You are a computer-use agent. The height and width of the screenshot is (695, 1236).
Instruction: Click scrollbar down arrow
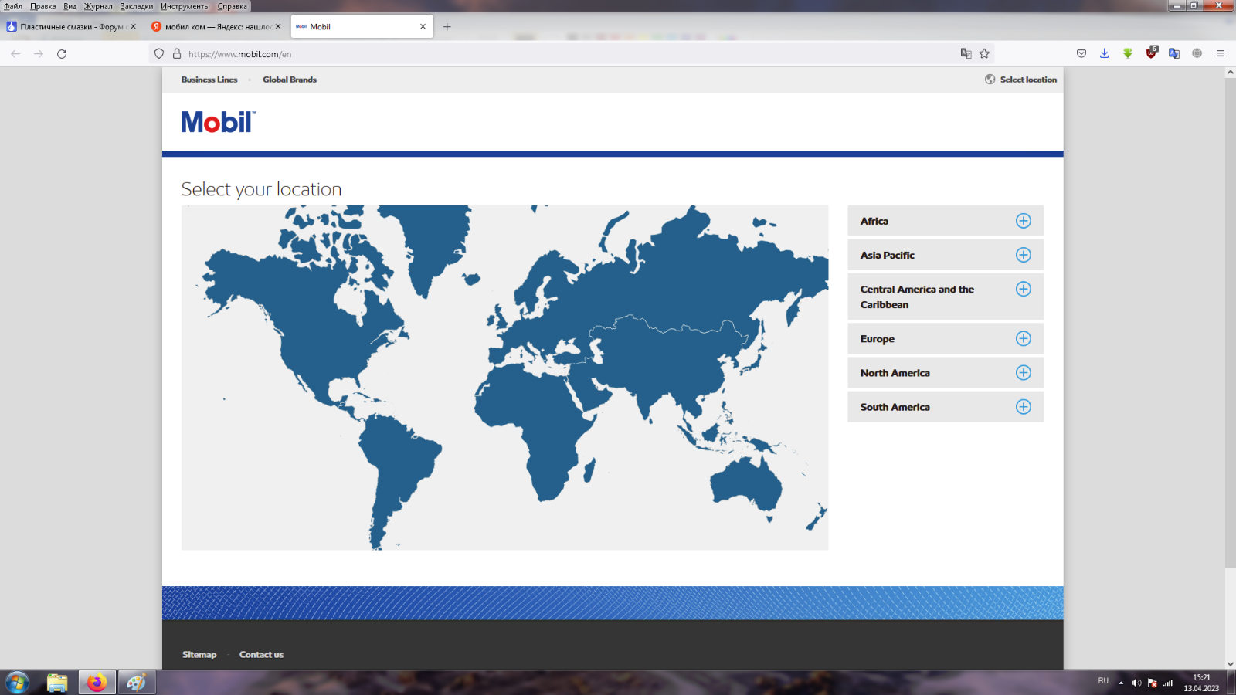(1230, 664)
